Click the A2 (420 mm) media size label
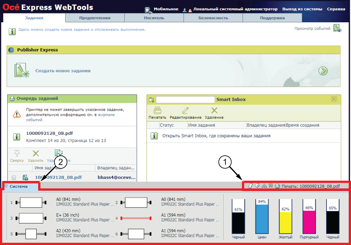The image size is (351, 245). 68,231
